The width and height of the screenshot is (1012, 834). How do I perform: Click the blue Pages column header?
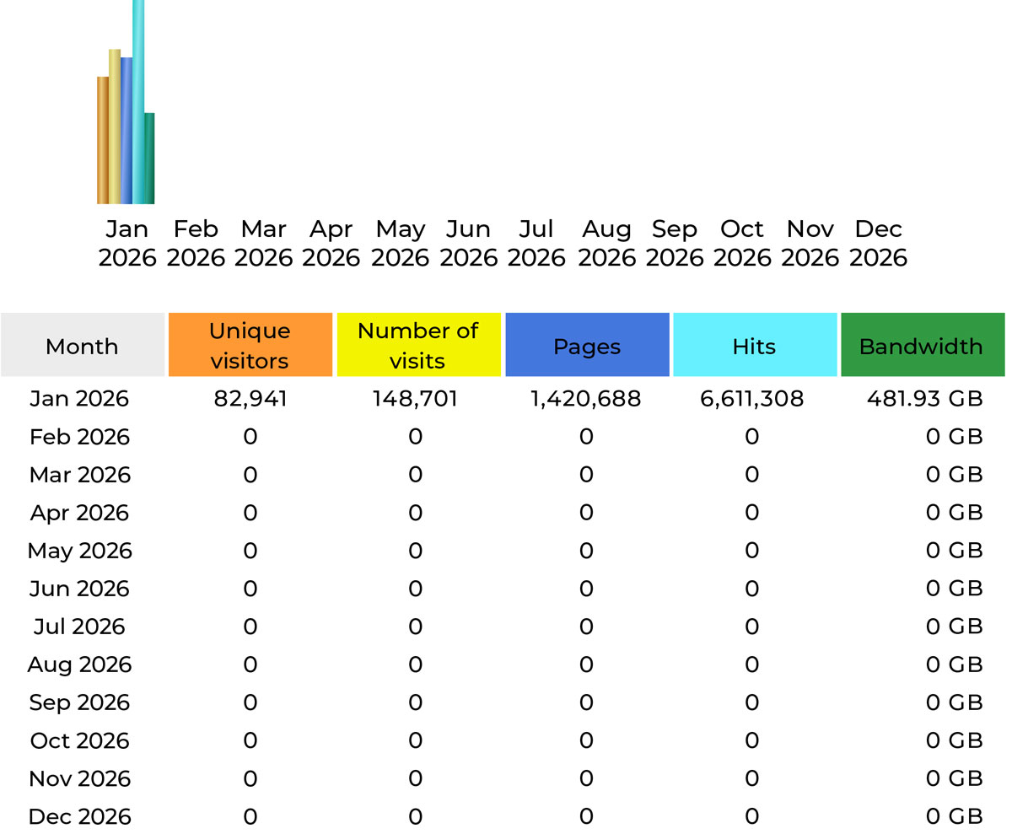587,346
